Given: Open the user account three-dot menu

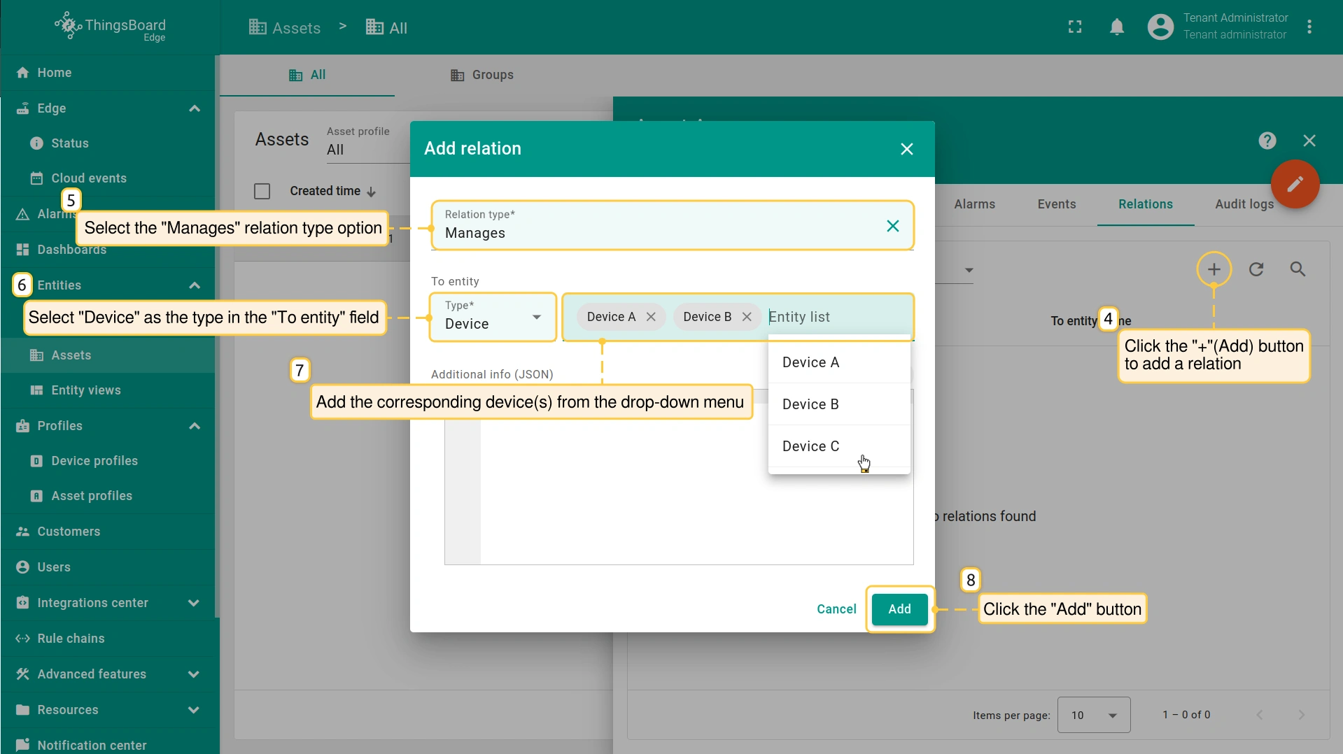Looking at the screenshot, I should tap(1309, 27).
